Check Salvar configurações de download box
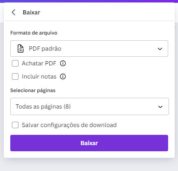Image resolution: width=178 pixels, height=171 pixels. point(15,125)
